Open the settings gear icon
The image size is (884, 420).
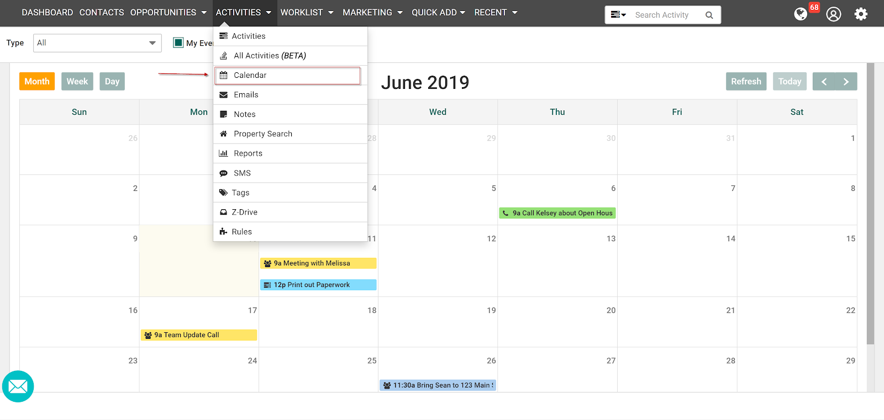[x=861, y=14]
